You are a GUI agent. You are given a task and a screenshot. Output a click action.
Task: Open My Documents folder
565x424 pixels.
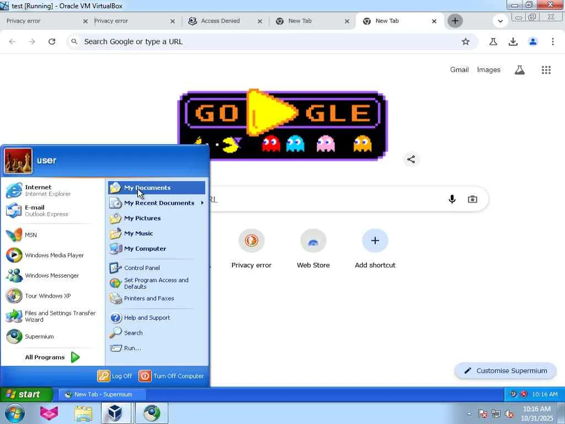pyautogui.click(x=157, y=188)
